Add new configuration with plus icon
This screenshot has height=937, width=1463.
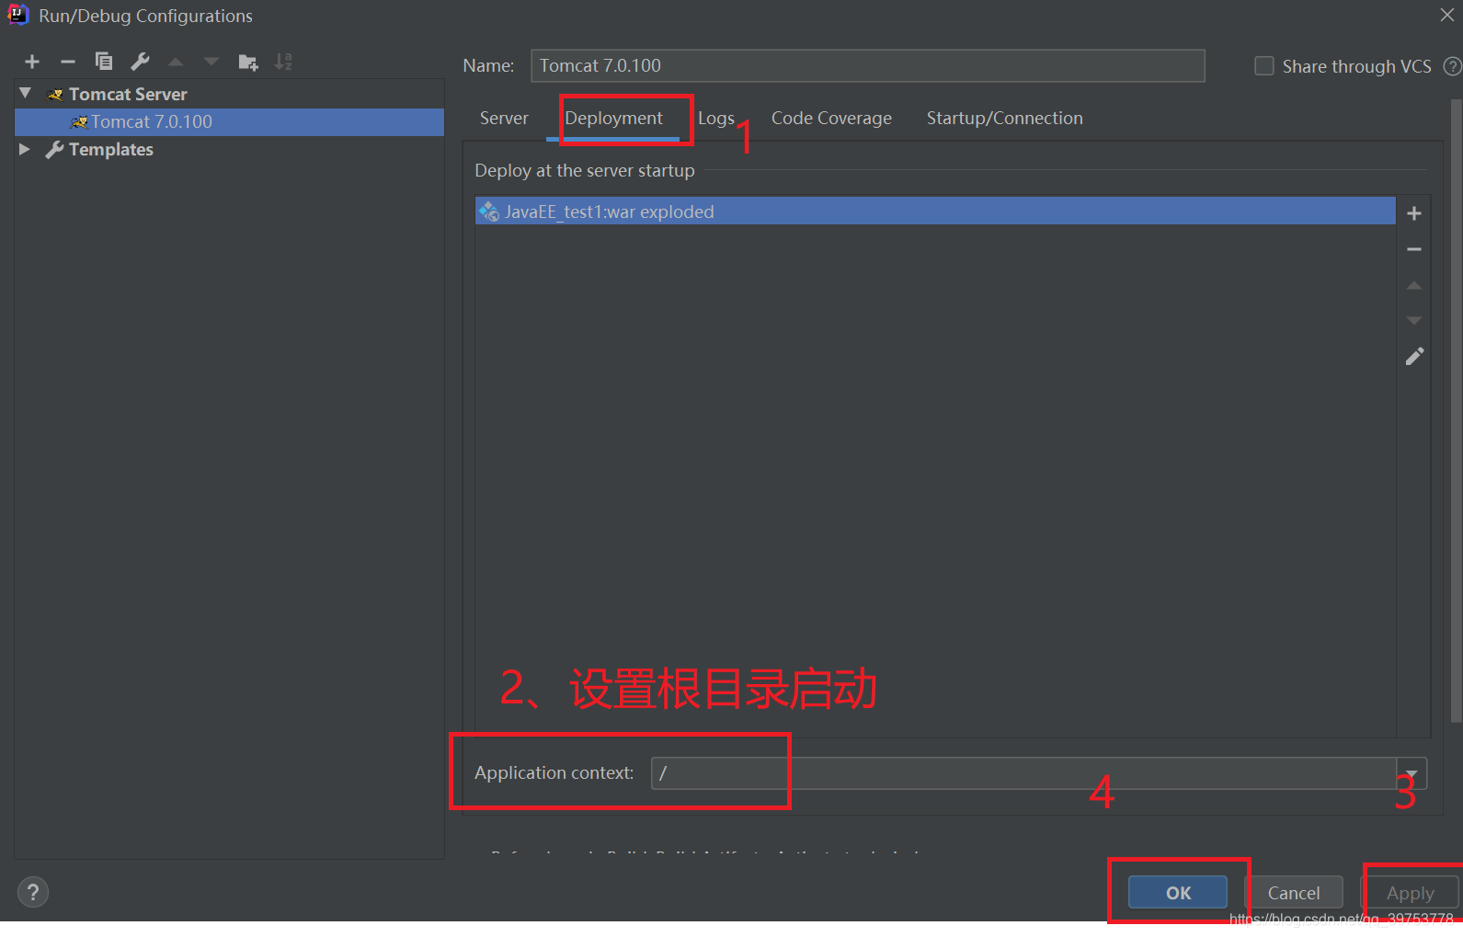[x=32, y=62]
